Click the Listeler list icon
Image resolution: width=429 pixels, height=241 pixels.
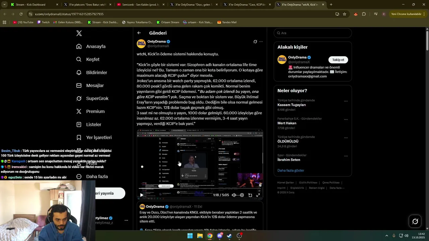click(x=79, y=125)
